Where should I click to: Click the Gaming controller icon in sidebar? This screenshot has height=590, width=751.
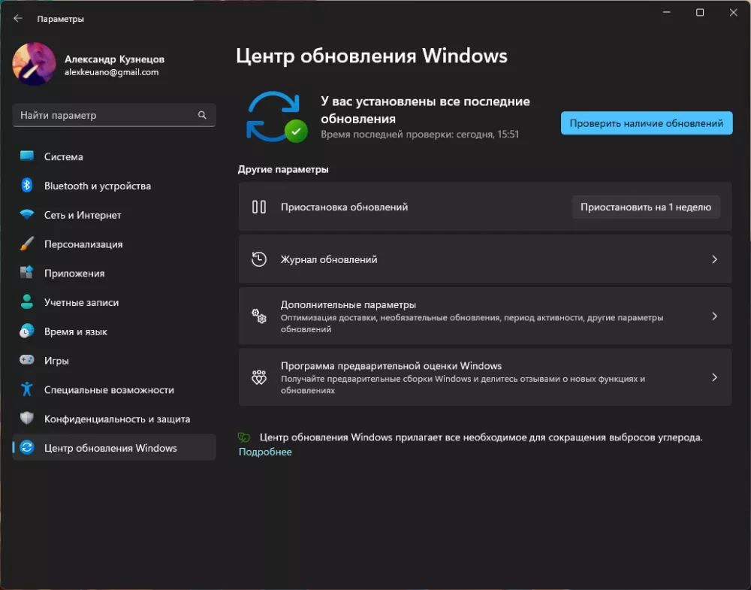pos(27,361)
